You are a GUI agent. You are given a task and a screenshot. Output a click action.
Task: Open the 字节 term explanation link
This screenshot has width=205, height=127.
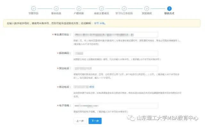(96, 23)
